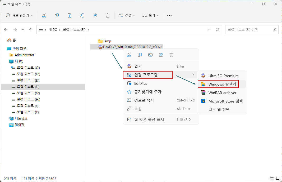The image size is (282, 182).
Task: Expand the address bar history dropdown
Action: pos(209,29)
